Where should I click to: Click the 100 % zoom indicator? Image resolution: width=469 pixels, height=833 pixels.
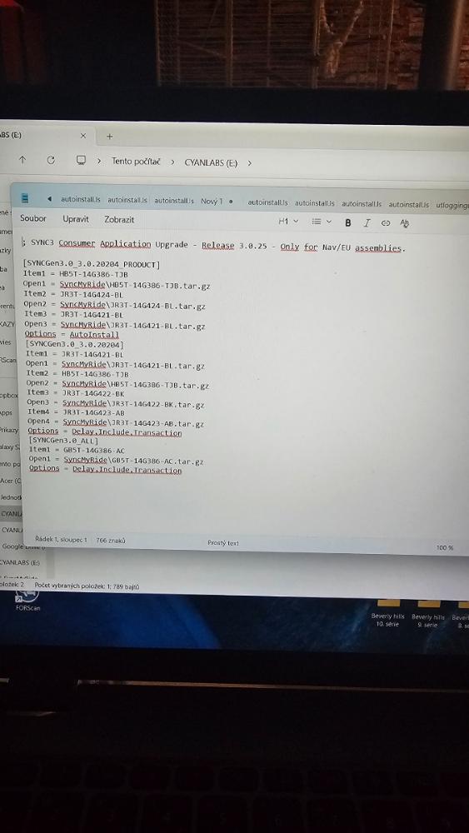point(445,548)
